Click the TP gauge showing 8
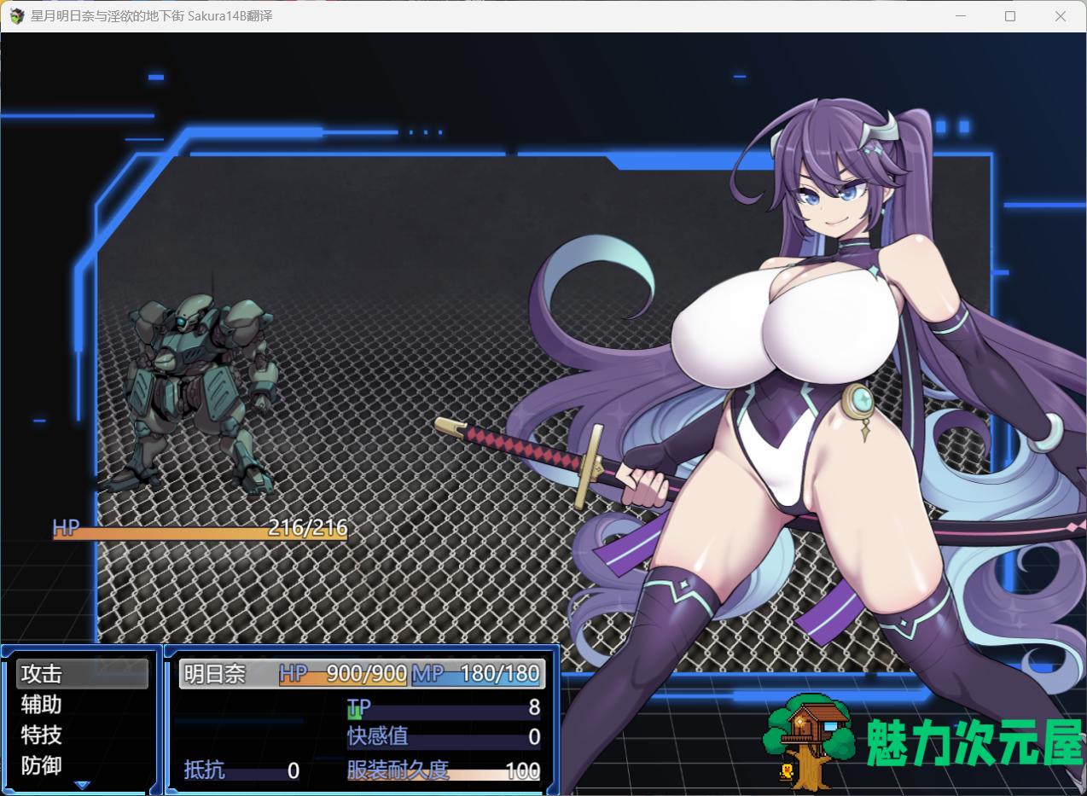 (444, 707)
